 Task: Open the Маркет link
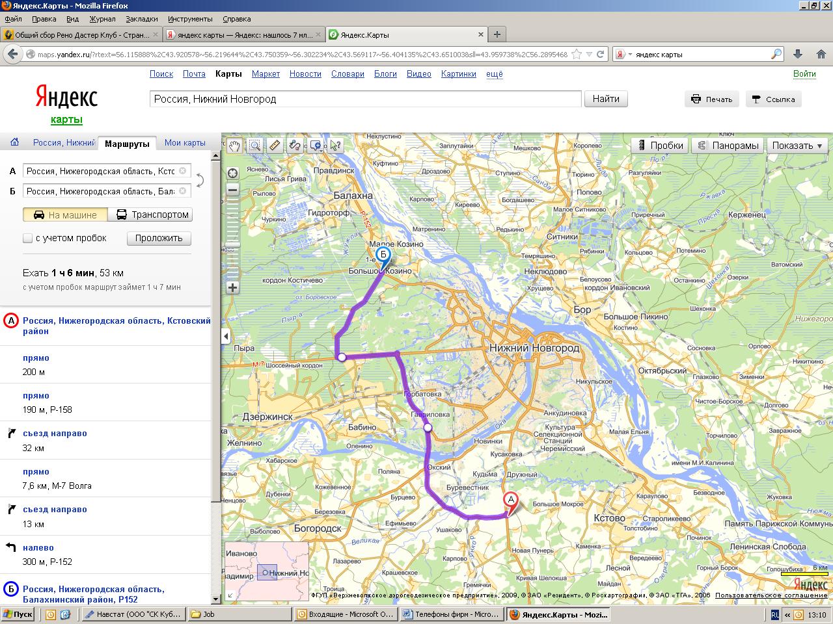(266, 74)
